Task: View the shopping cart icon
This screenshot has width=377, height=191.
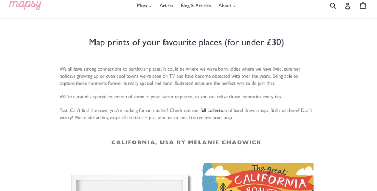Action: click(x=363, y=6)
